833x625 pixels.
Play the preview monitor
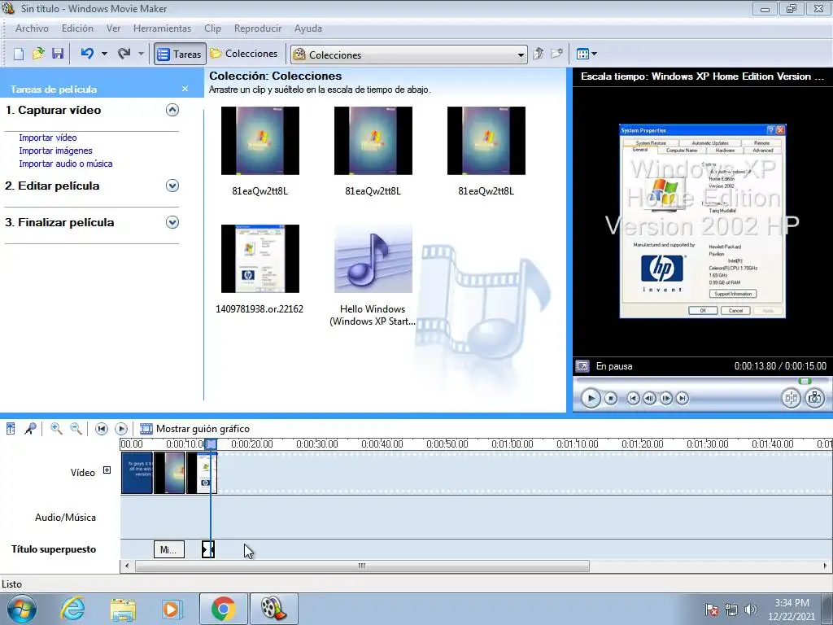[591, 398]
